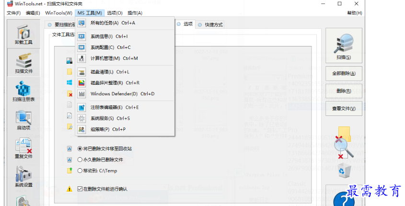
Task: Select the 扫描文件 sidebar tool
Action: point(23,63)
